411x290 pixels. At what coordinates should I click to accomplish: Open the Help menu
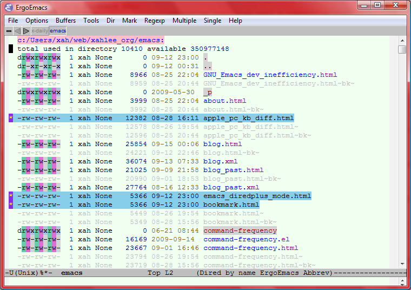click(x=235, y=21)
